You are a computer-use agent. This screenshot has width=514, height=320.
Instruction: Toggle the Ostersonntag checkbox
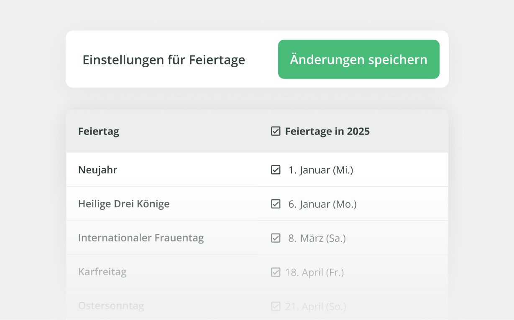click(x=276, y=306)
